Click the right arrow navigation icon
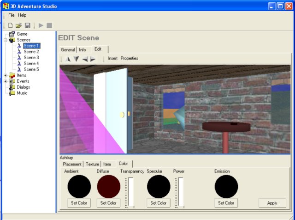The image size is (295, 220). pyautogui.click(x=93, y=59)
